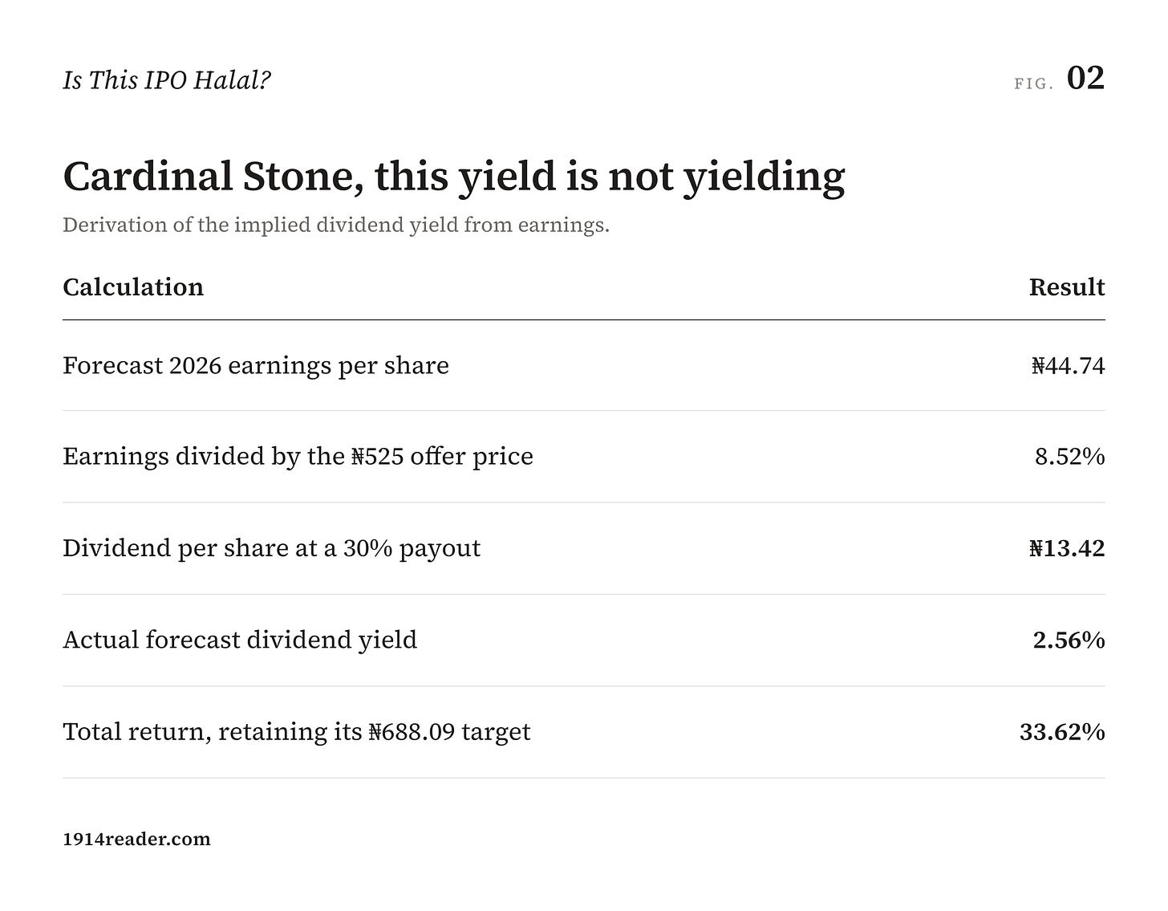This screenshot has height=911, width=1168.
Task: Click the 33.62% total return value
Action: click(1062, 732)
